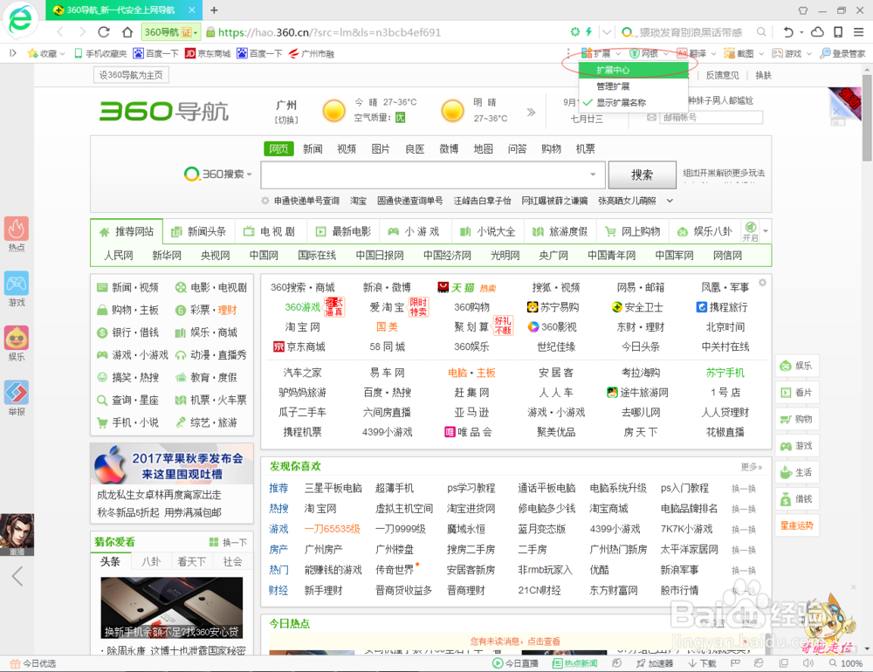
Task: Click the page vertical scrollbar
Action: (867, 118)
